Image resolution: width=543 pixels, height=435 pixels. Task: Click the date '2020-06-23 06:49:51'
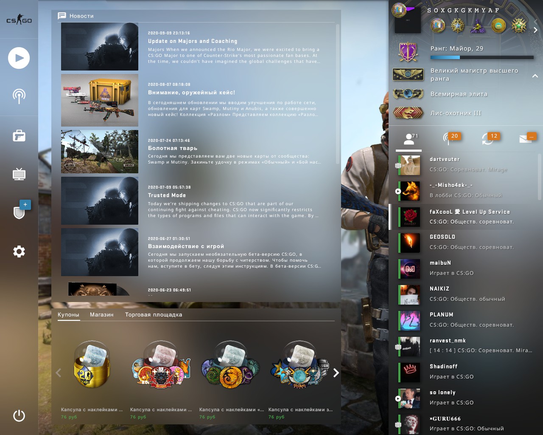[x=170, y=290]
